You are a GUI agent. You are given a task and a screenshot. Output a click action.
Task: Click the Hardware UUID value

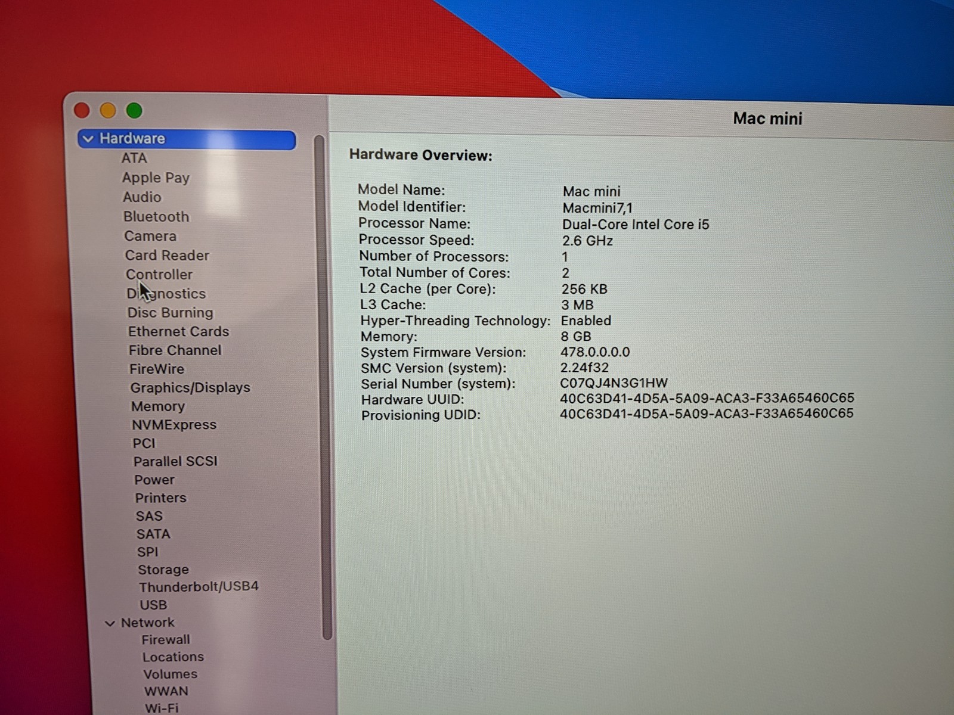(707, 398)
